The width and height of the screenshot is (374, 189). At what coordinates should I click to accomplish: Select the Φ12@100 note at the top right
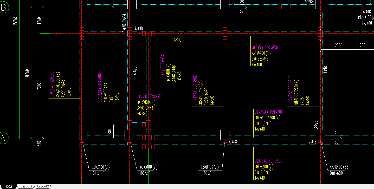coord(366,17)
